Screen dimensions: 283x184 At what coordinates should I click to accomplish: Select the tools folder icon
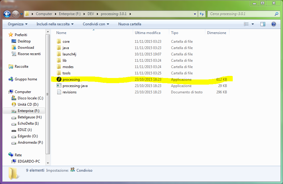click(x=59, y=73)
